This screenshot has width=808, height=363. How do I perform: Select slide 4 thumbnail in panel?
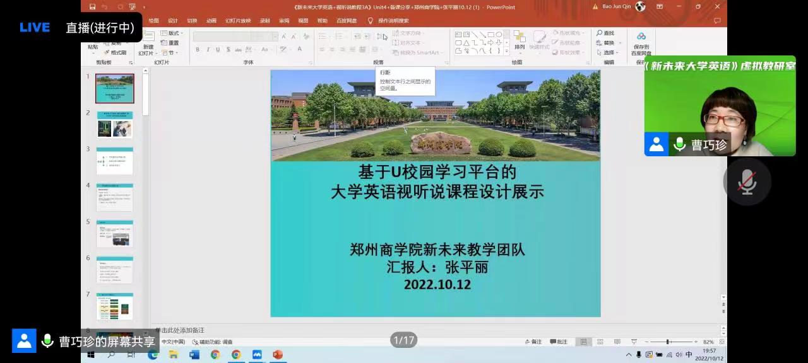coord(114,198)
